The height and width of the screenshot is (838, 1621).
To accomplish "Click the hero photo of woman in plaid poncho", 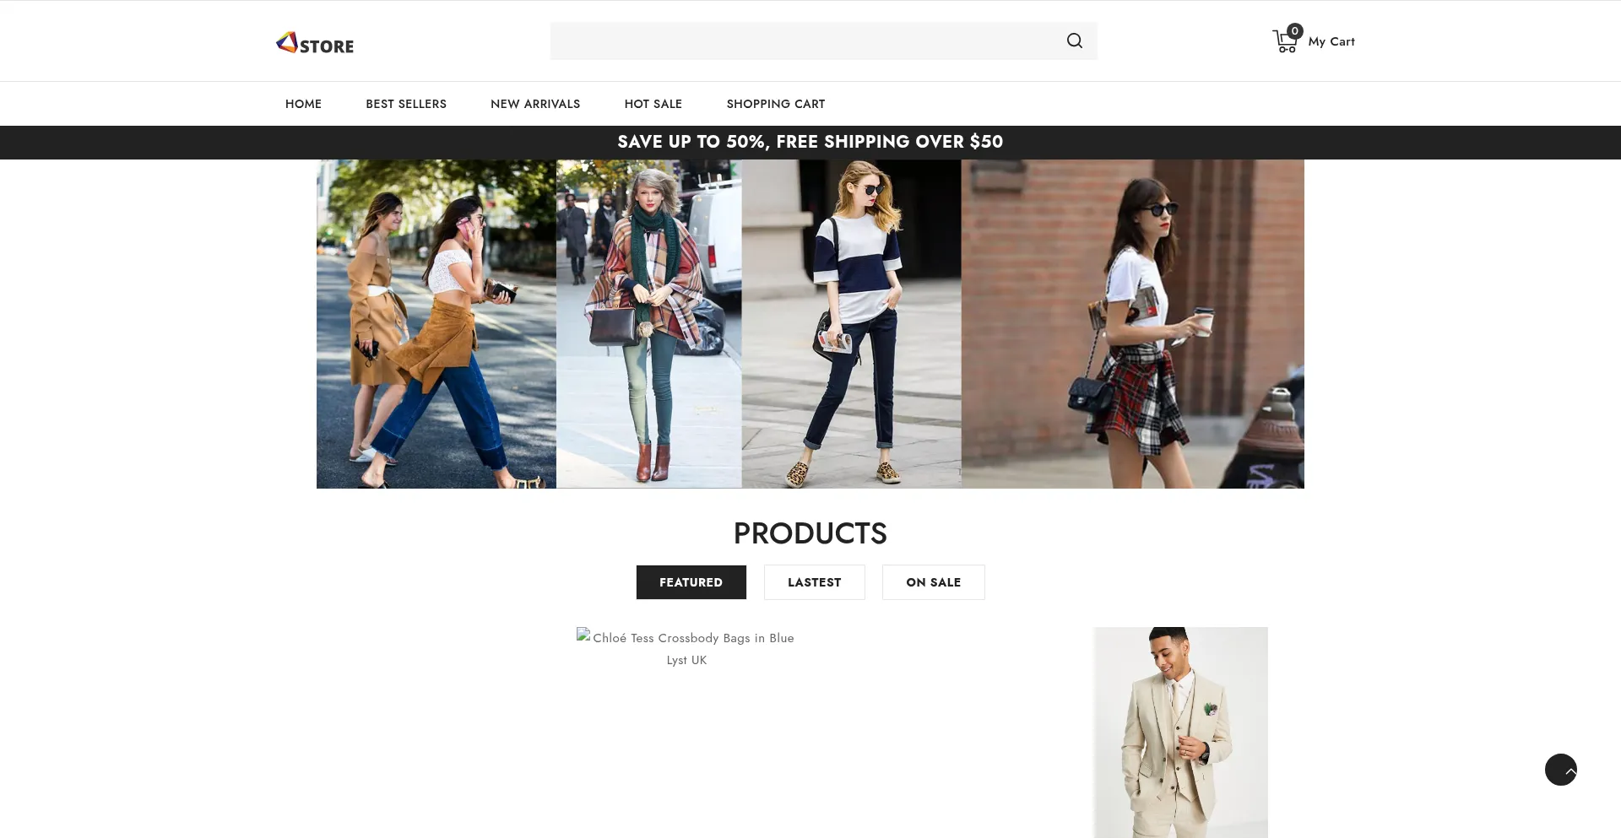I will (x=648, y=324).
